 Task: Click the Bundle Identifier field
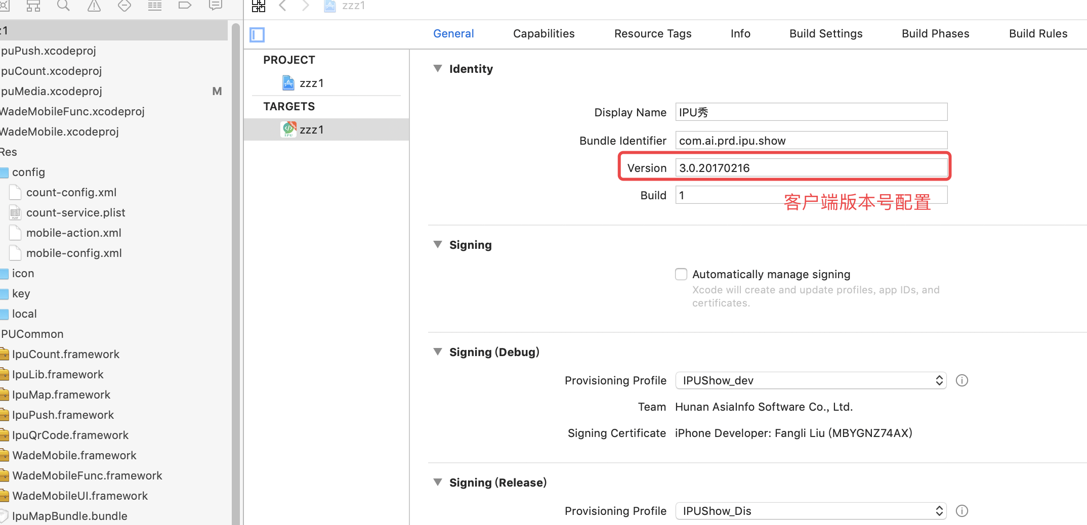(811, 141)
